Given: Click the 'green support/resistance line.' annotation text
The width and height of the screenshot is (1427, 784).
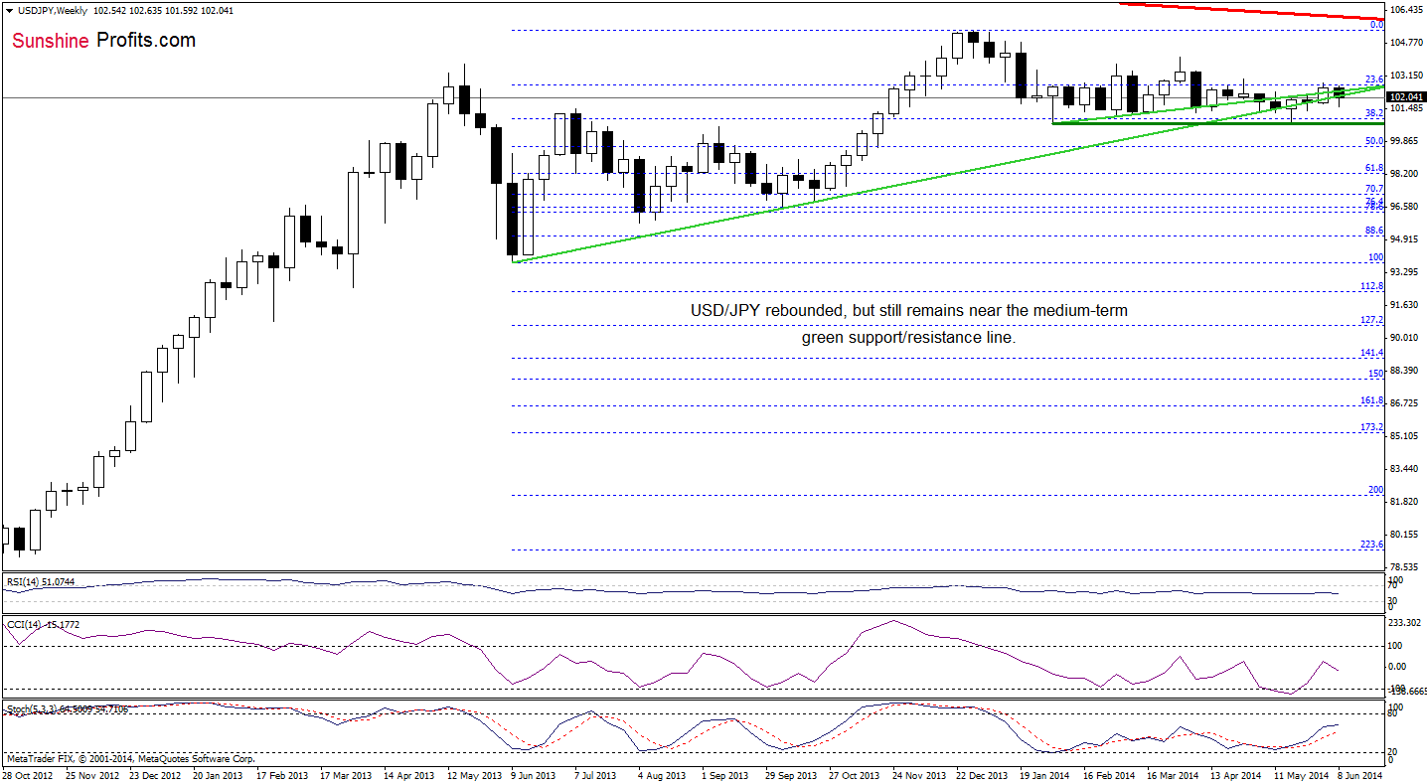Looking at the screenshot, I should 909,338.
